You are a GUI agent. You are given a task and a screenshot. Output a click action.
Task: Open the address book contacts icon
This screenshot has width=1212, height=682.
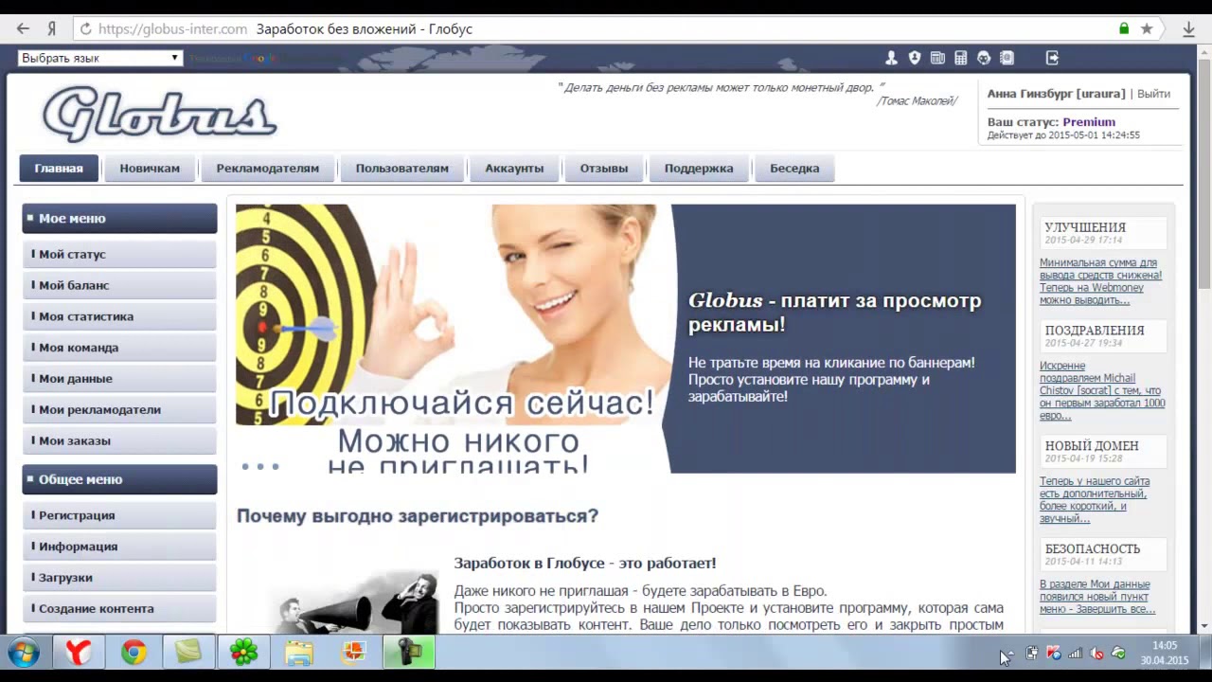click(x=1007, y=58)
